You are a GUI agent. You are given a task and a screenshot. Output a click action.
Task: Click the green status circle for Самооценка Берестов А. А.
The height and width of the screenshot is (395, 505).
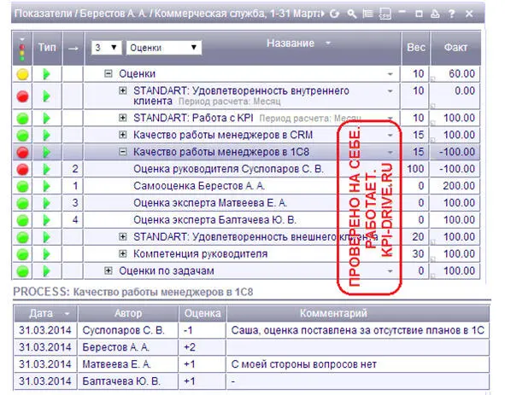click(x=22, y=186)
